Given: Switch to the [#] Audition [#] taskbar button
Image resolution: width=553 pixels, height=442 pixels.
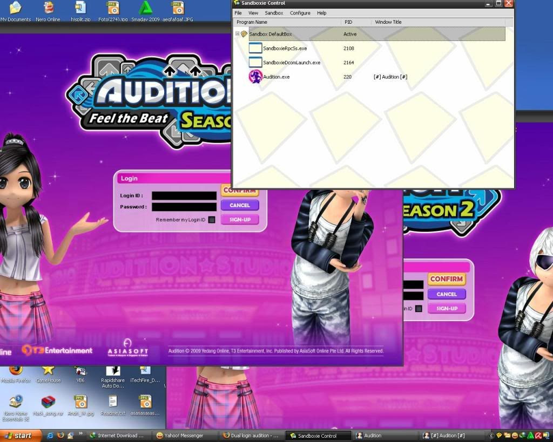Looking at the screenshot, I should pyautogui.click(x=452, y=436).
